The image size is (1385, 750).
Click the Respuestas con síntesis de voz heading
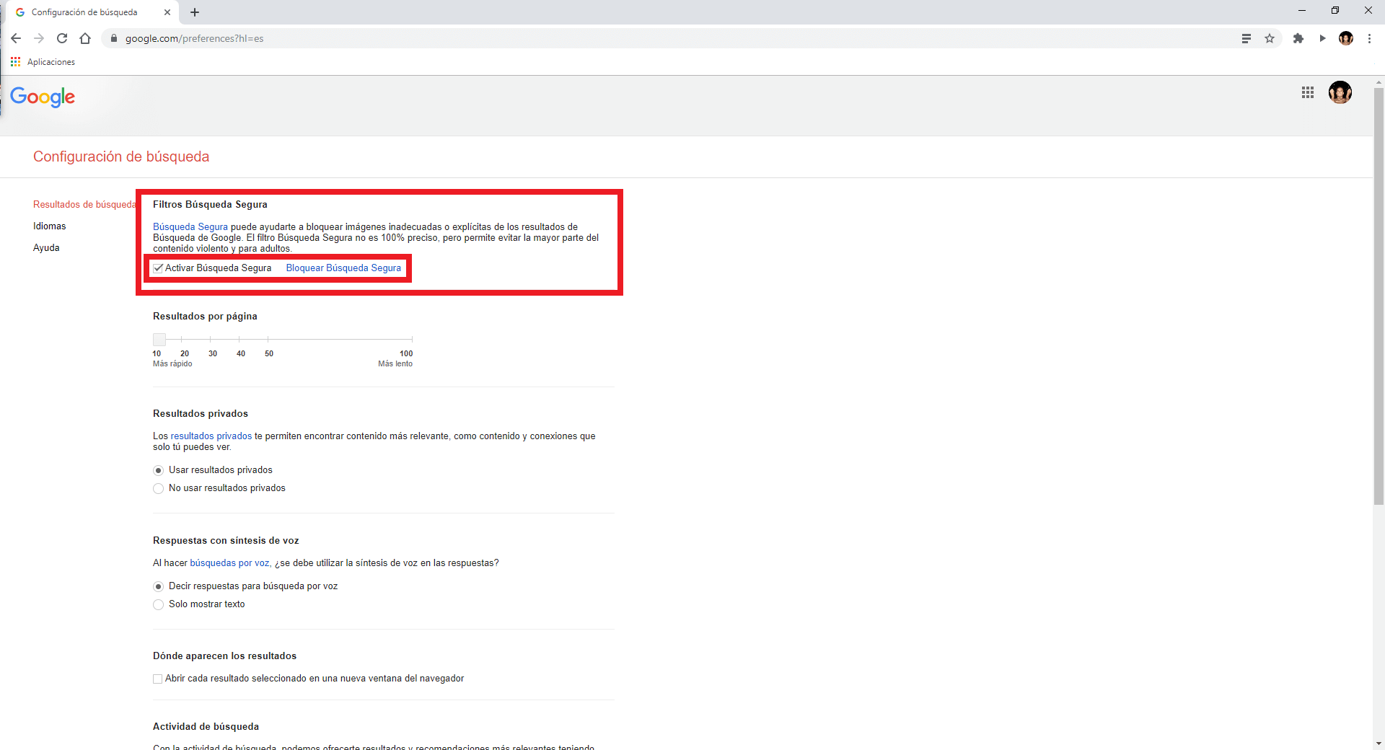226,541
